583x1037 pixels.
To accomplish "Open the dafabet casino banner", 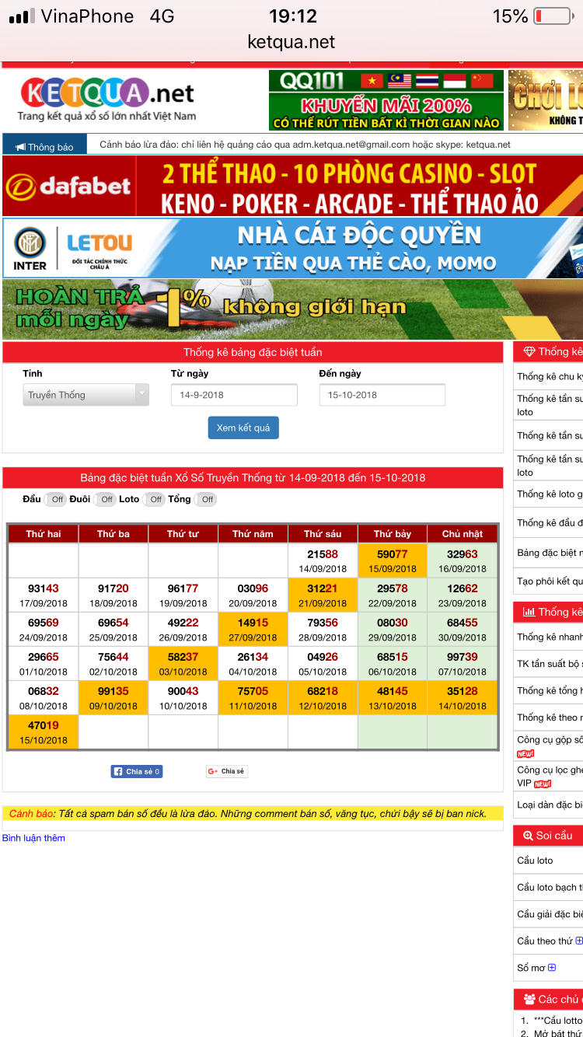I will pyautogui.click(x=292, y=186).
